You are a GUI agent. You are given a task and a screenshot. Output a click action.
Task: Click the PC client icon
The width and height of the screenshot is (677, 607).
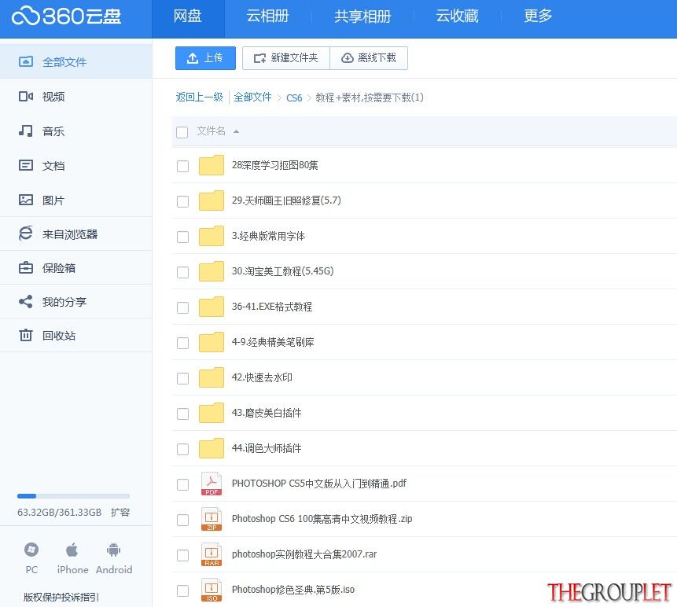(x=31, y=550)
